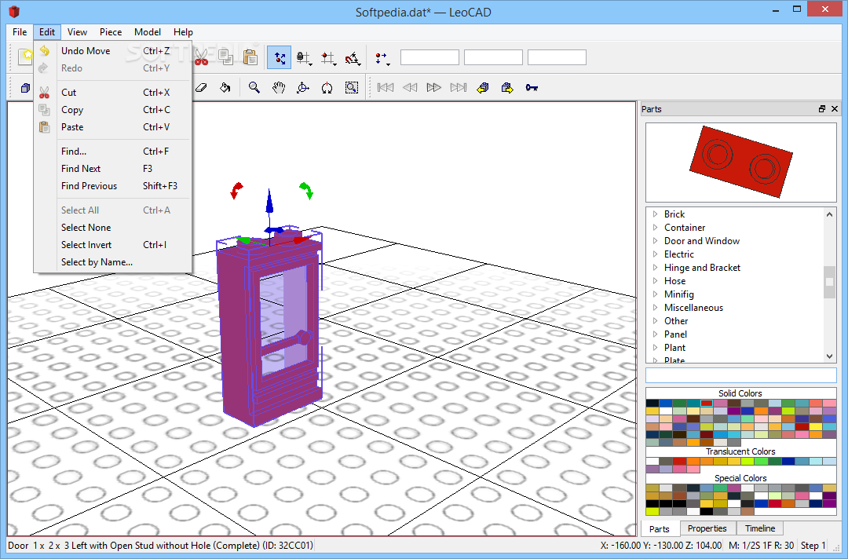Select the Pan hand tool
Viewport: 848px width, 559px height.
(x=278, y=88)
